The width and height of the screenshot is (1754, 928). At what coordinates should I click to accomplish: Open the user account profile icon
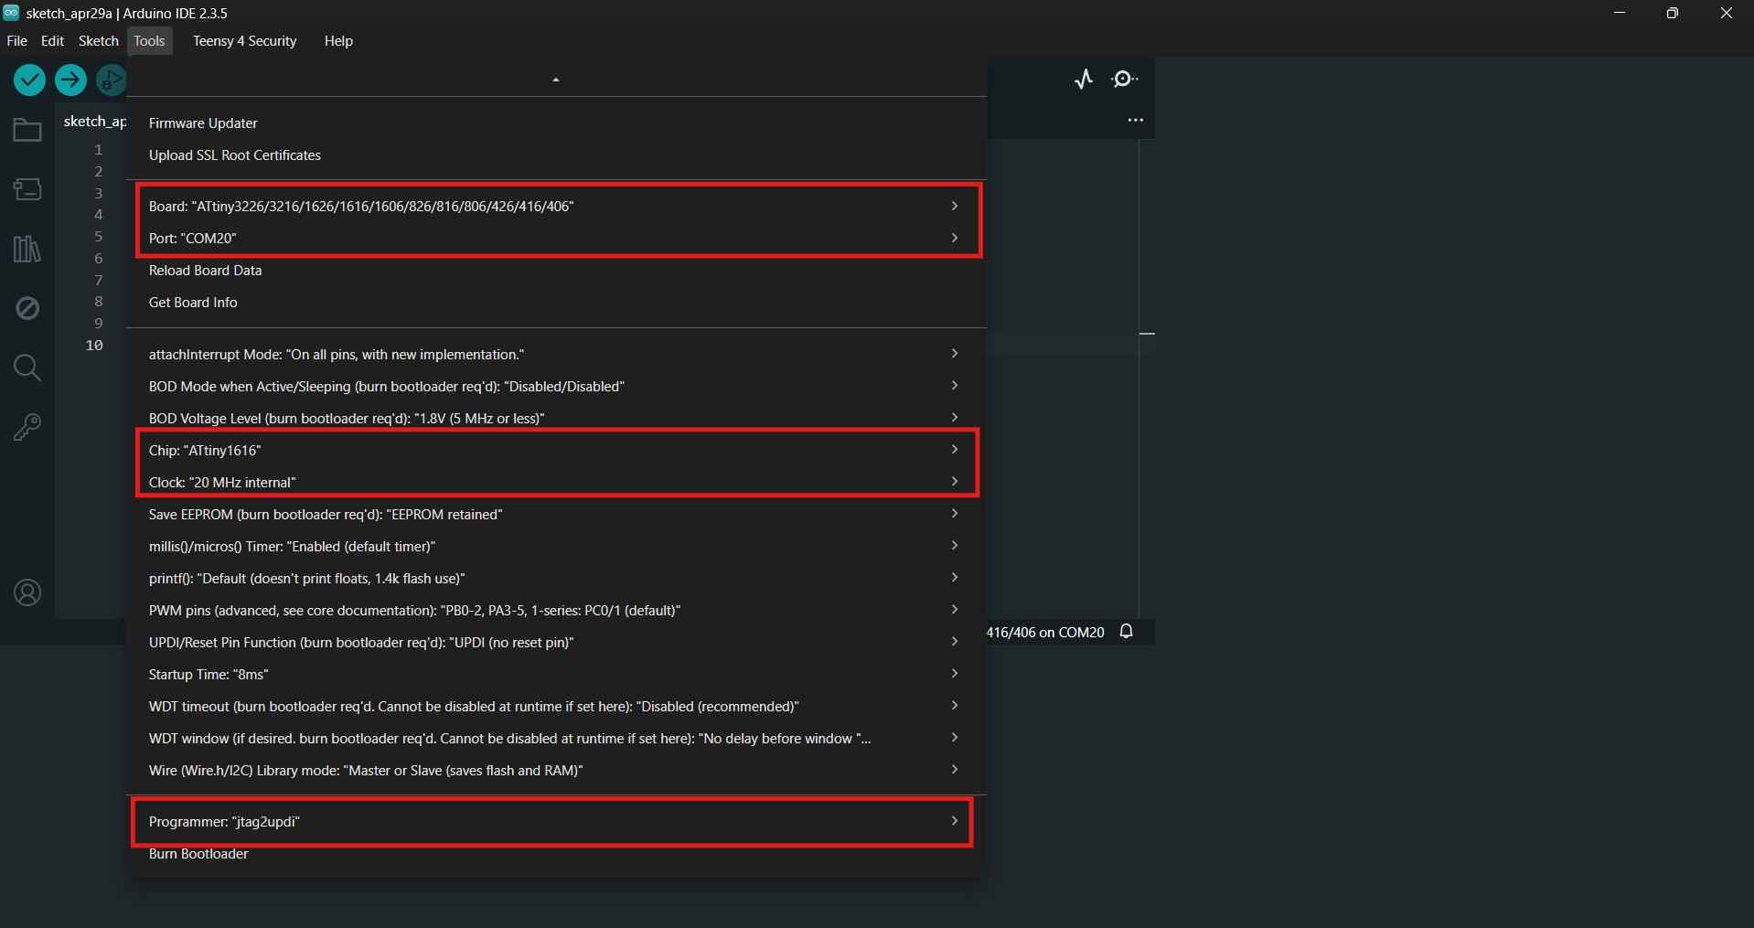[27, 593]
